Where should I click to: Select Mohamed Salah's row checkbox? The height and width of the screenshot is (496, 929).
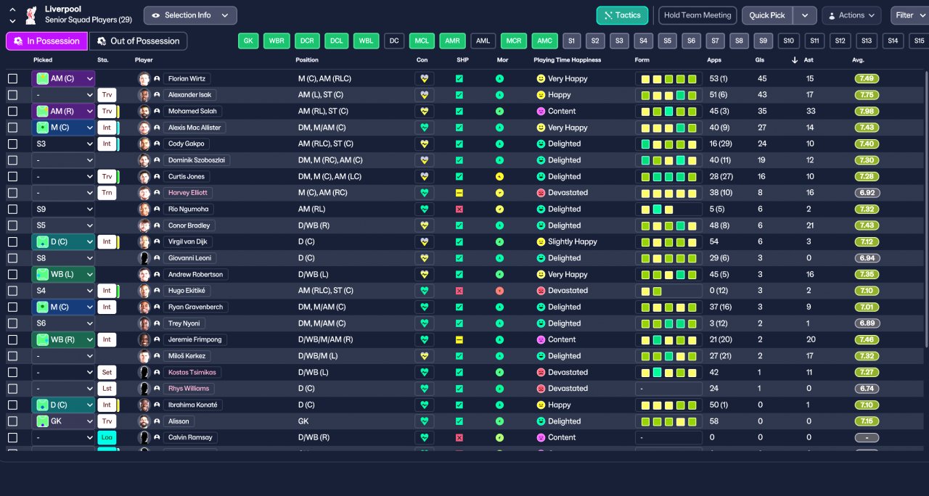12,111
